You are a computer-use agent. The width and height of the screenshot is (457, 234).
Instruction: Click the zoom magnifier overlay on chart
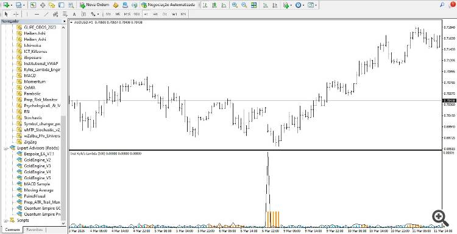pyautogui.click(x=440, y=218)
